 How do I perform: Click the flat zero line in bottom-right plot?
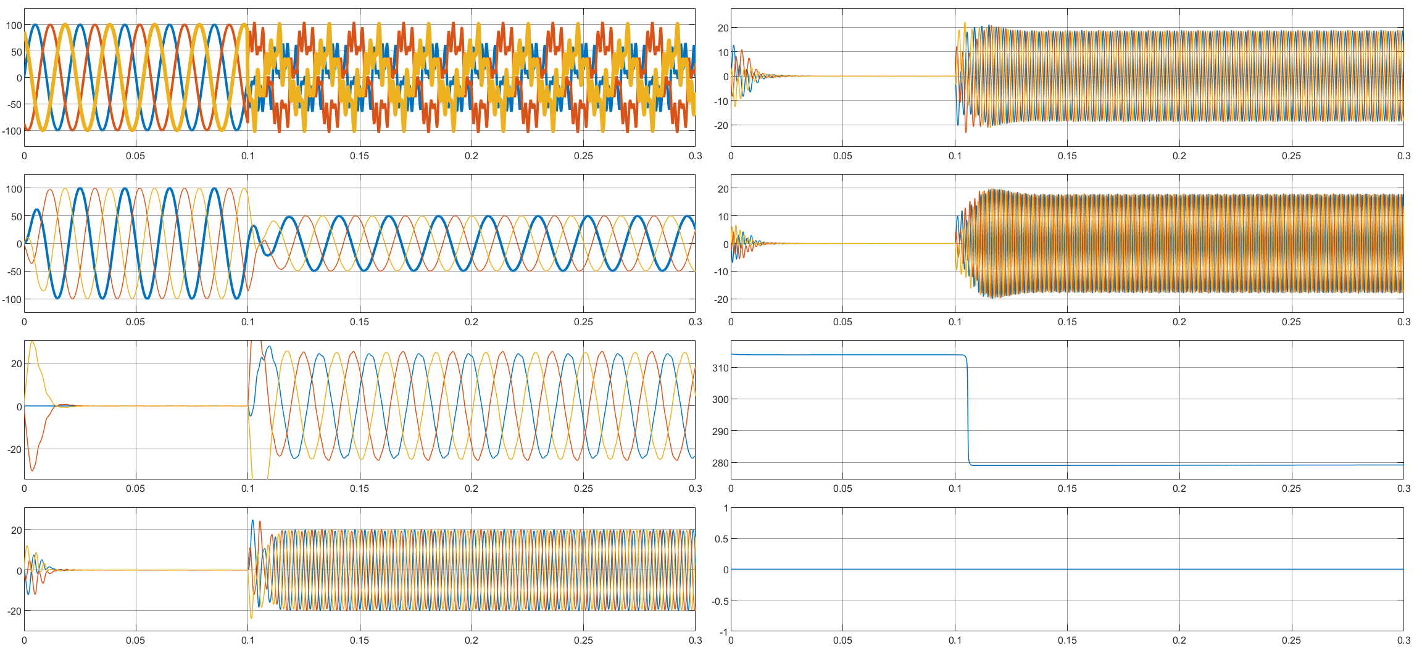1067,569
